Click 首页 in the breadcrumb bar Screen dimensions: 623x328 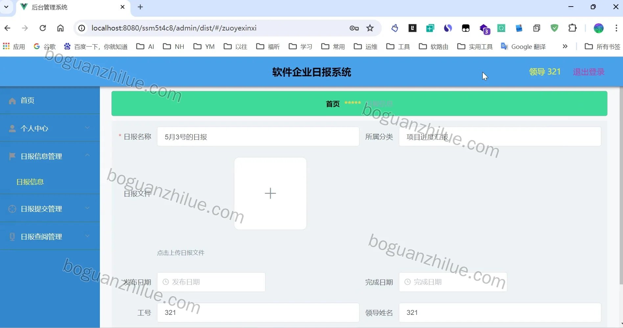[333, 104]
